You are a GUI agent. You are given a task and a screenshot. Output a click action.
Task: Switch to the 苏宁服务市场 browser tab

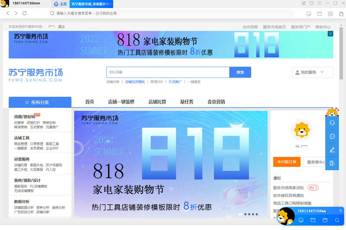91,4
